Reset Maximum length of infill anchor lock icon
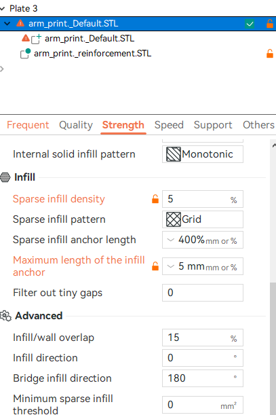Image resolution: width=276 pixels, height=415 pixels. pyautogui.click(x=155, y=266)
